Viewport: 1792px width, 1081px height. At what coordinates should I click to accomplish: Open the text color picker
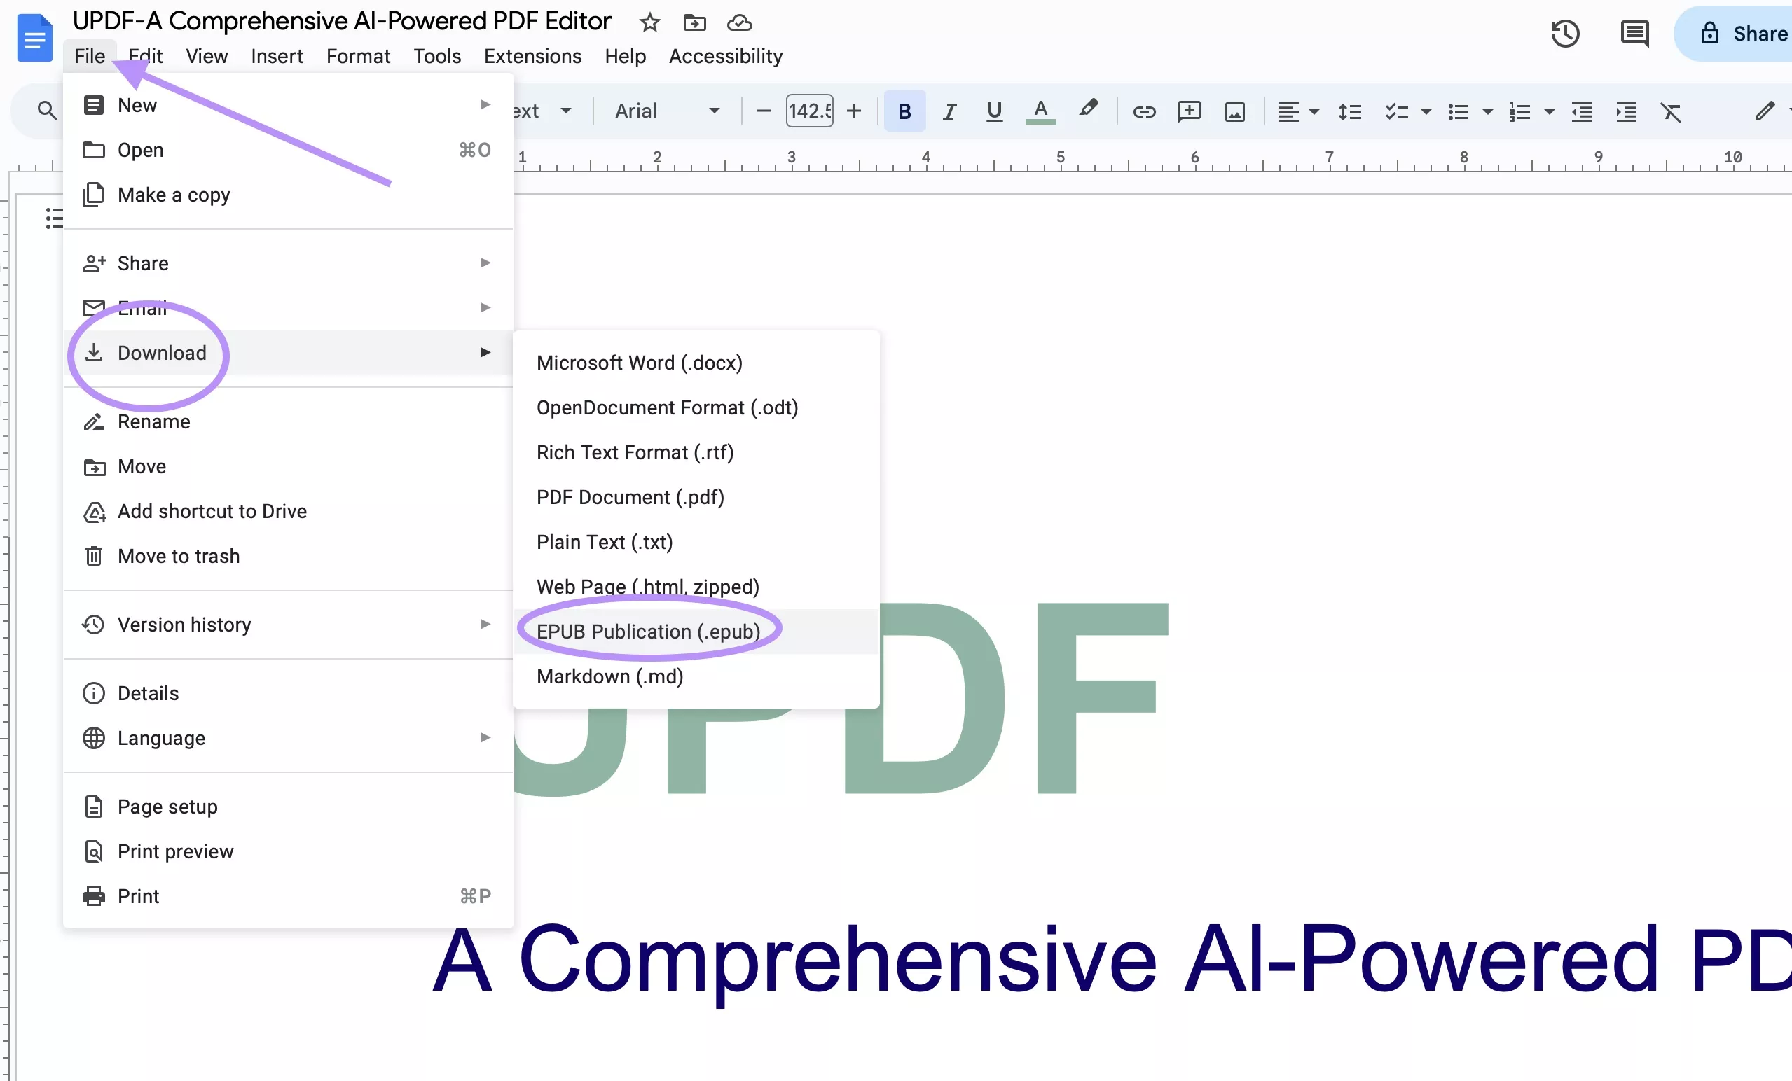point(1041,111)
